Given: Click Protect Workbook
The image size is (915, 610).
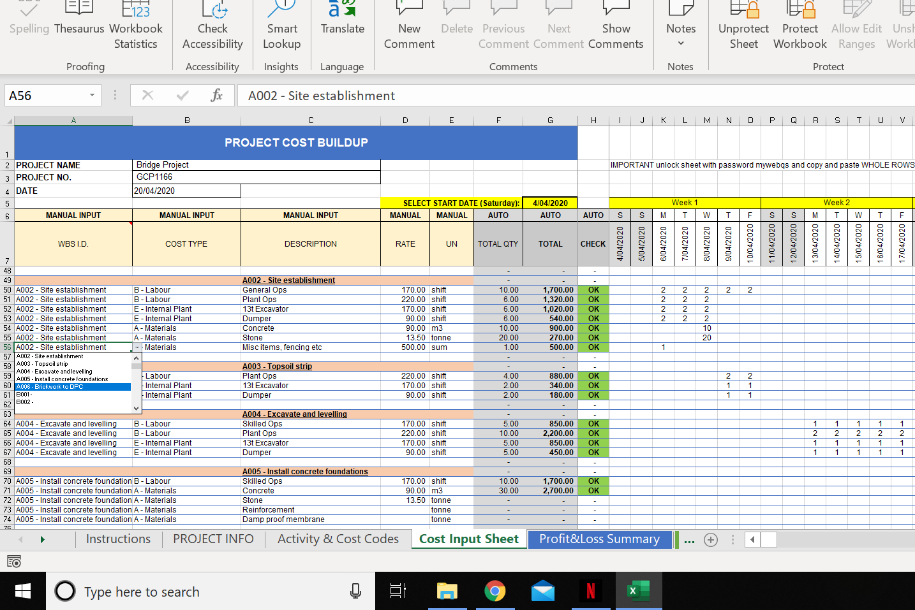Looking at the screenshot, I should [x=800, y=25].
